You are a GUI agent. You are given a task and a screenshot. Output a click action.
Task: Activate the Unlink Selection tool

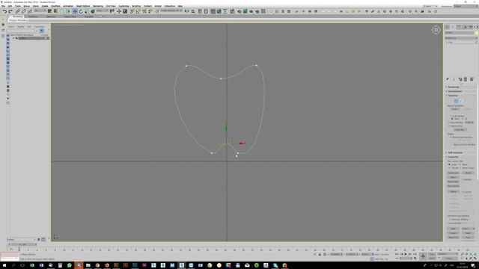pos(23,11)
